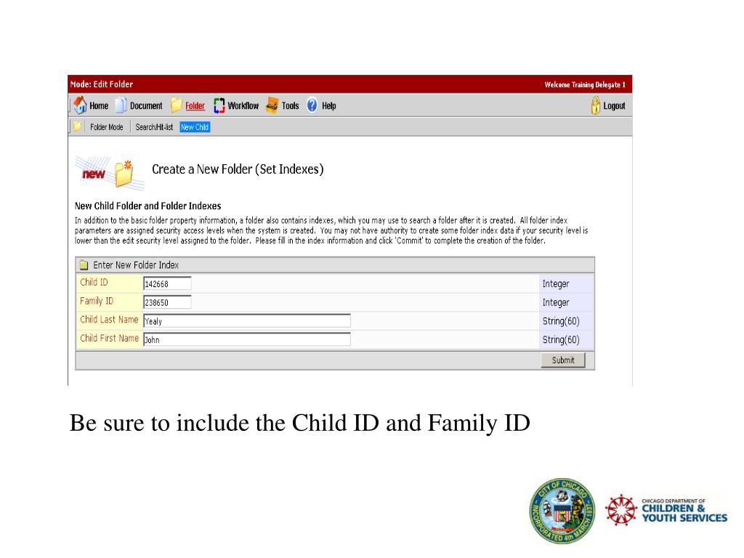The image size is (744, 558).
Task: Click 'String(60)' in Child Last Name row
Action: [x=561, y=321]
